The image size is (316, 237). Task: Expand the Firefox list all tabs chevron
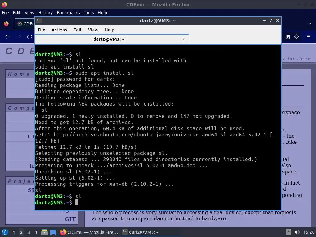[x=310, y=24]
